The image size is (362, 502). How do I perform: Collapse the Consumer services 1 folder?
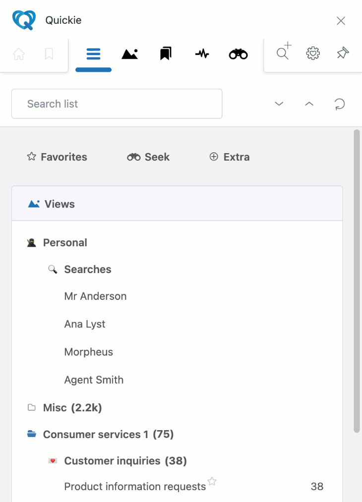pos(100,434)
